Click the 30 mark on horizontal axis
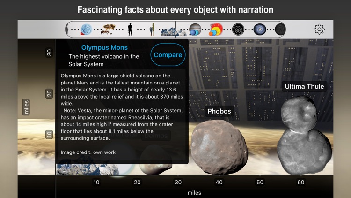351x198 pixels. click(x=178, y=182)
